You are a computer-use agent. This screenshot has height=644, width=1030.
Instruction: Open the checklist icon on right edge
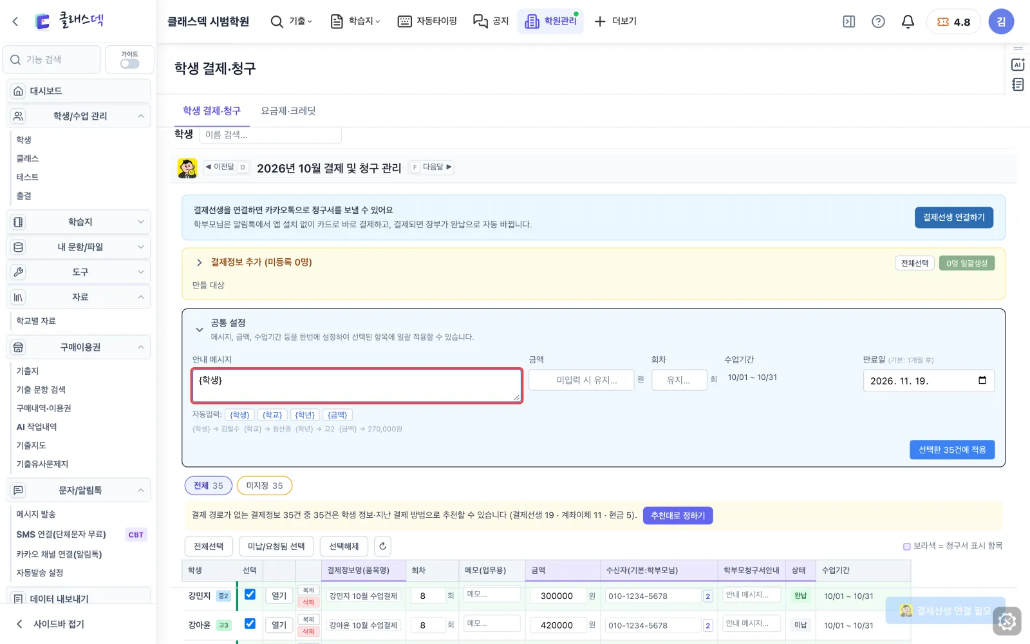(x=1018, y=84)
